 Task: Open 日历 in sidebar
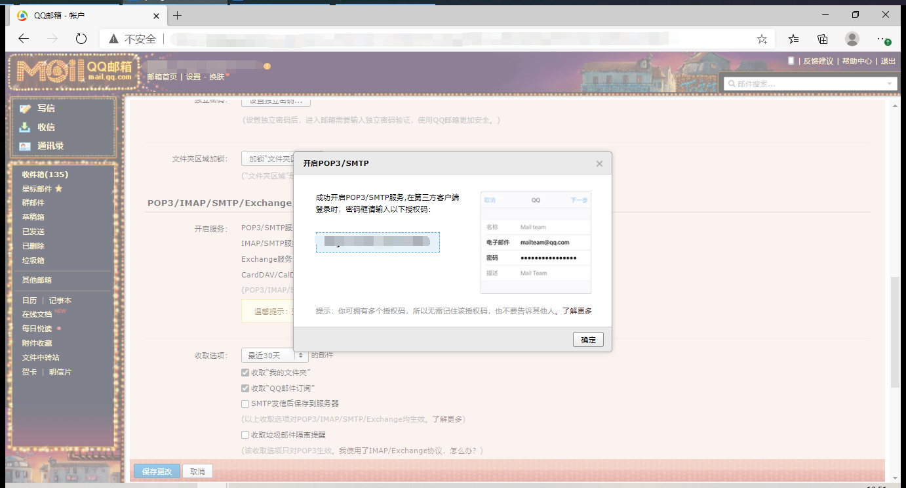30,300
